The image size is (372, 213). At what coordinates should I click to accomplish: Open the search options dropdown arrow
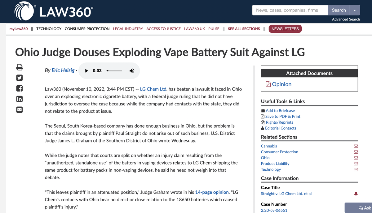[x=355, y=10]
